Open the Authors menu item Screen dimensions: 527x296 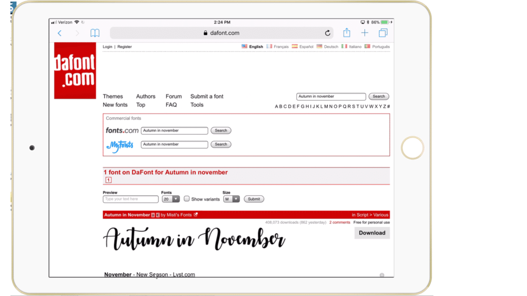click(x=146, y=96)
